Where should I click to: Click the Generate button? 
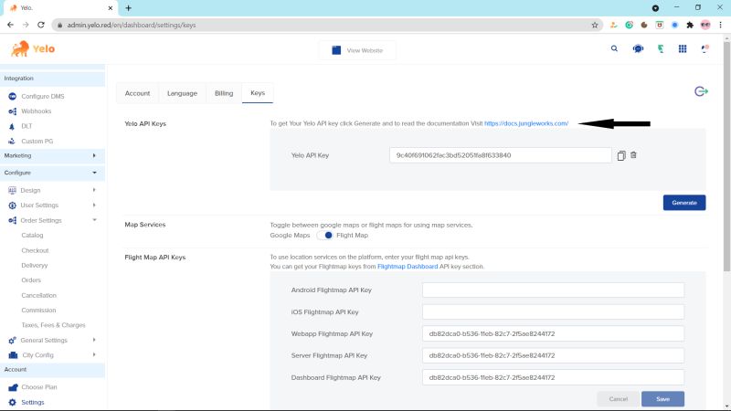tap(684, 203)
